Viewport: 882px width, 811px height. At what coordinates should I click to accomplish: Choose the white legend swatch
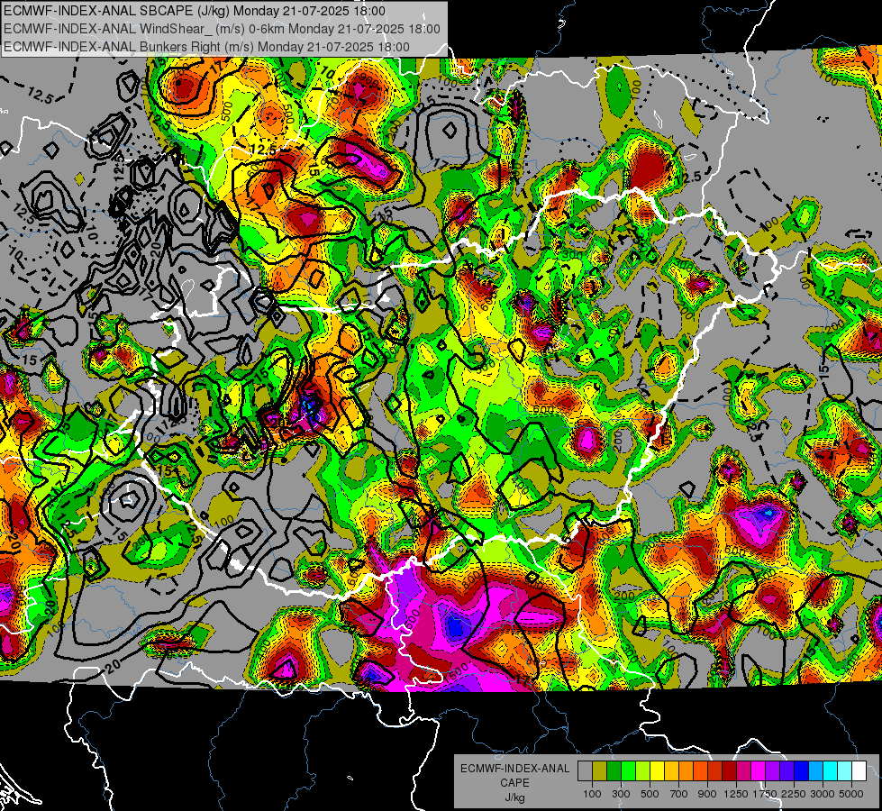[x=859, y=770]
